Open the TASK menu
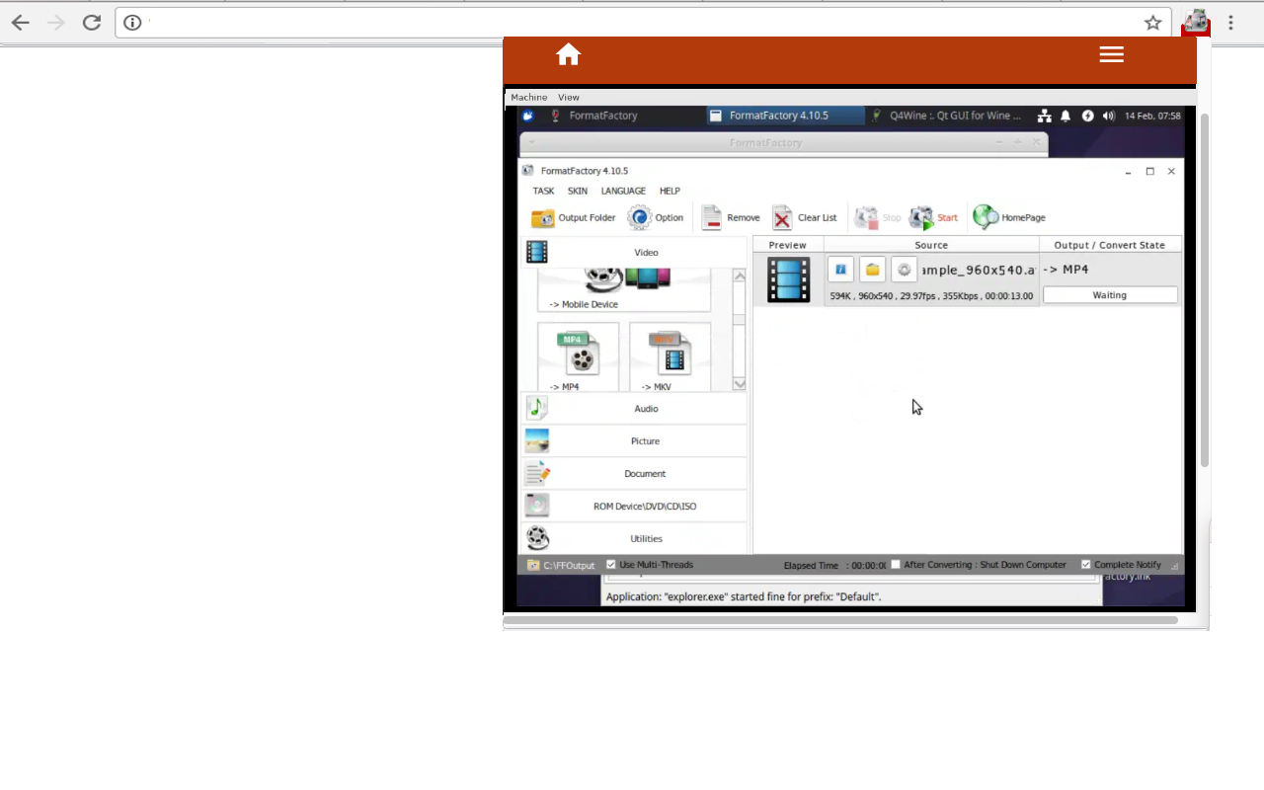Image resolution: width=1264 pixels, height=790 pixels. click(x=543, y=191)
